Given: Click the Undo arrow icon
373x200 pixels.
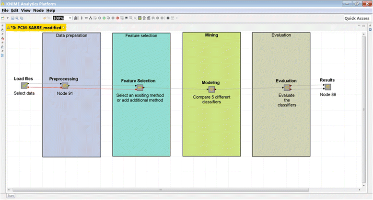Looking at the screenshot, I should (45, 18).
